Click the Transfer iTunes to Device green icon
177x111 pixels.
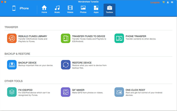point(65,38)
